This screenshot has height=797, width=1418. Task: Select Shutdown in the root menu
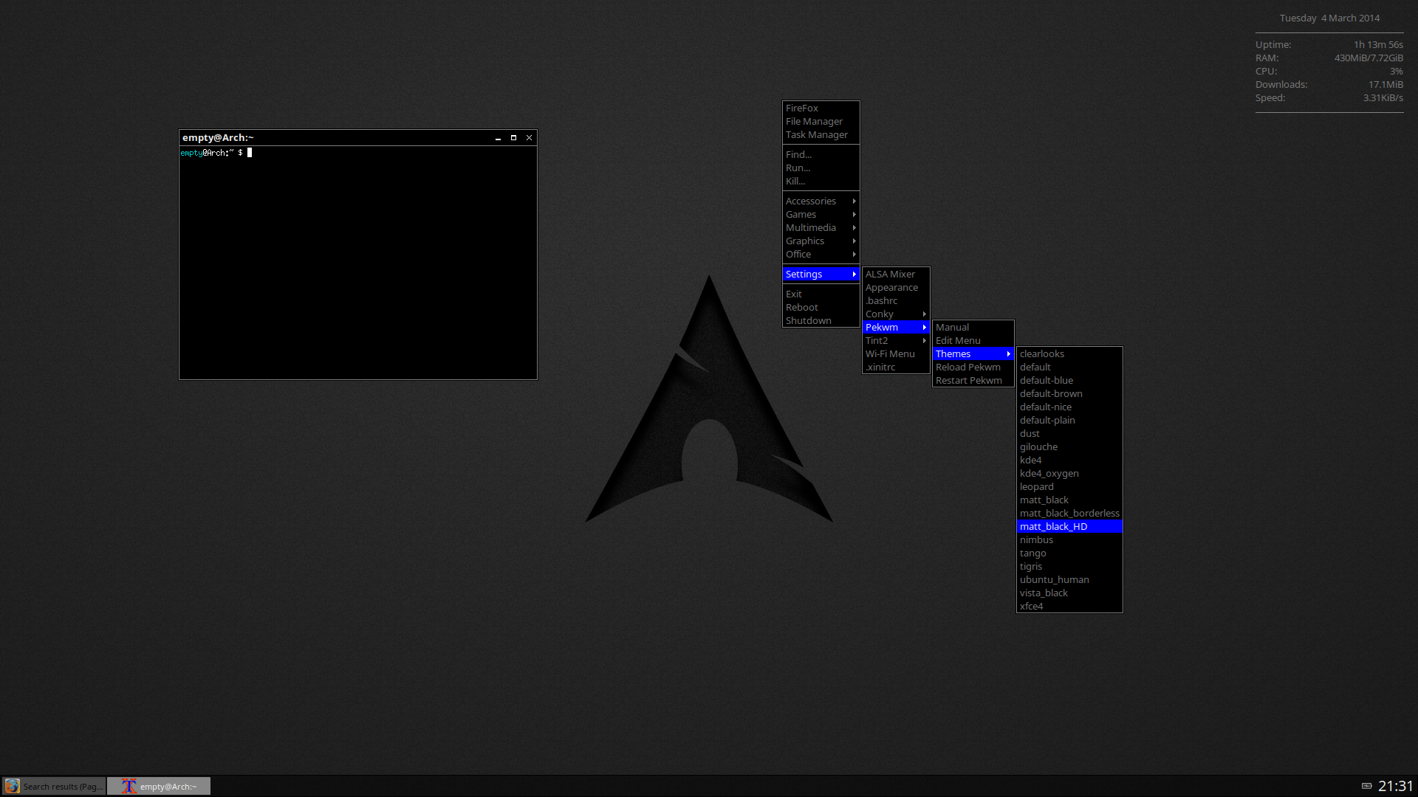click(821, 320)
